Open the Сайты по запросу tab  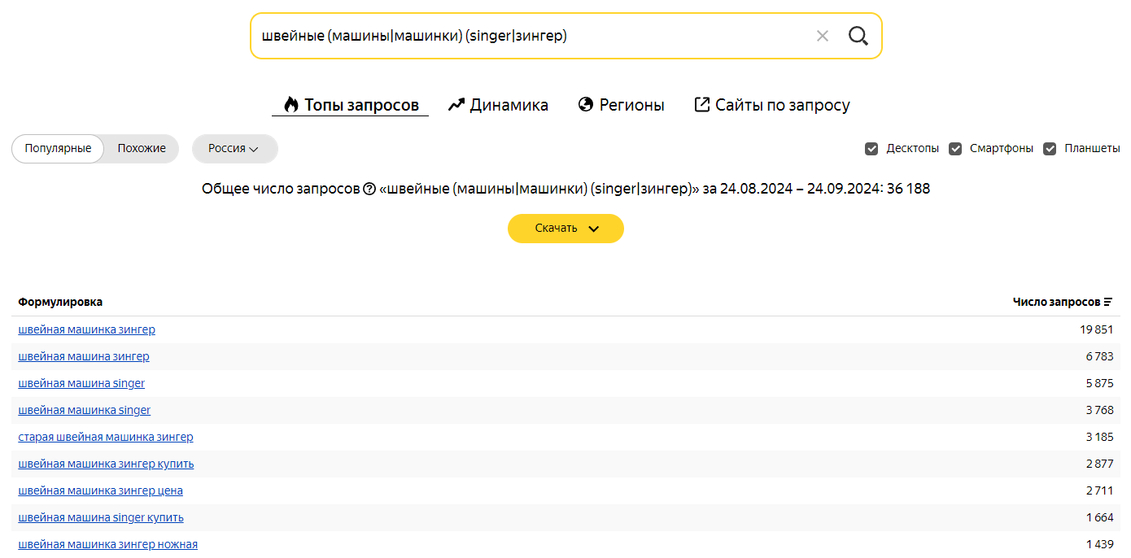771,105
